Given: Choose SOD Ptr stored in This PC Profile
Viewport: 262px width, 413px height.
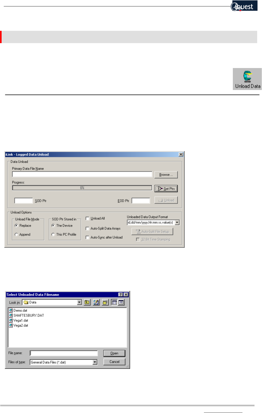Looking at the screenshot, I should coord(53,234).
